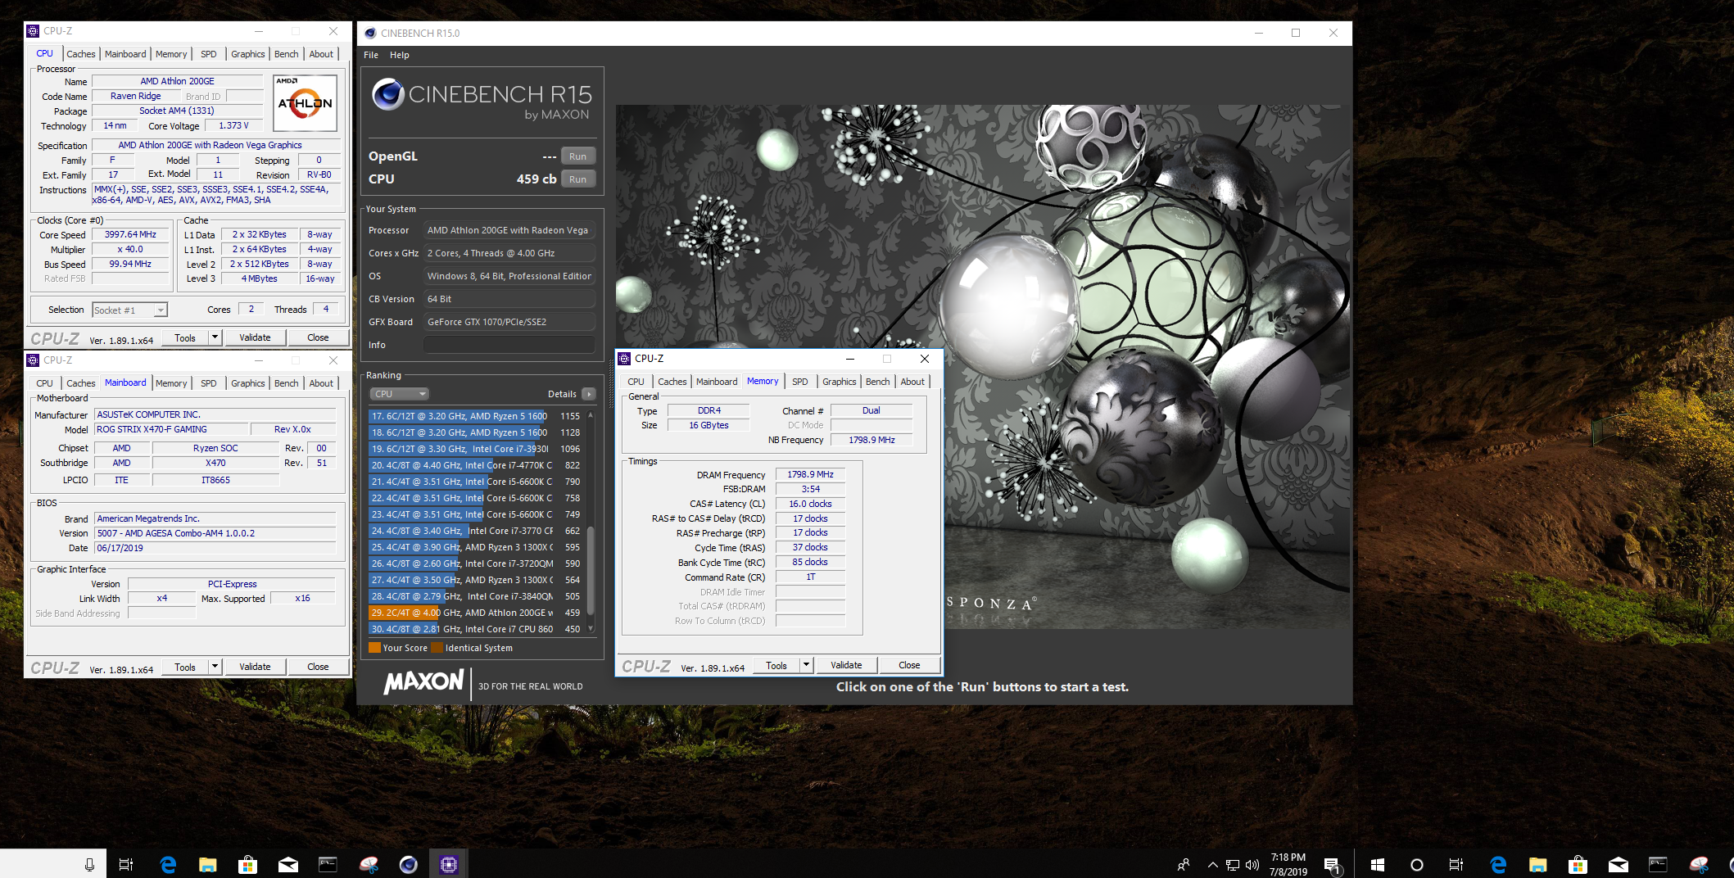The height and width of the screenshot is (878, 1734).
Task: Open the CPU dropdown in Cinebench Ranking
Action: 399,394
